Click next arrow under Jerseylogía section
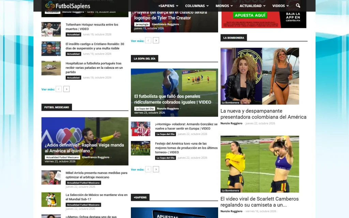 tap(156, 41)
